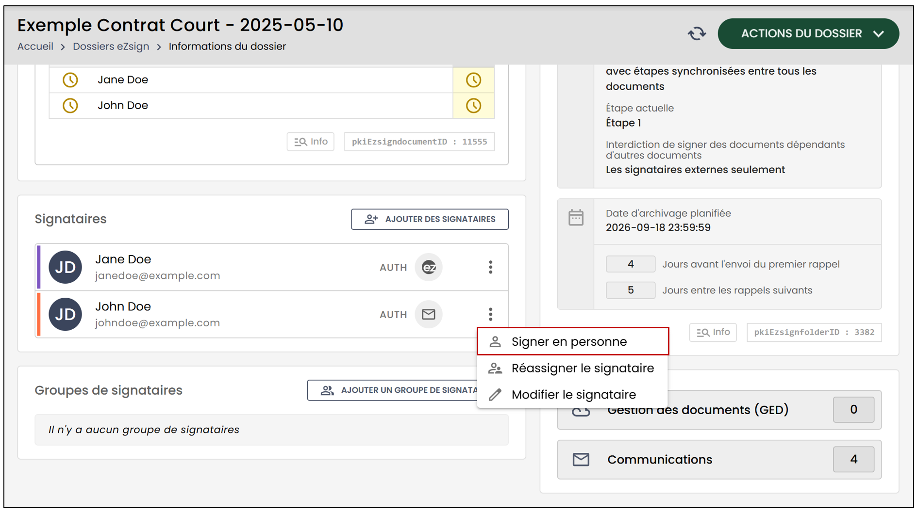
Task: Open Jane Doe's three-dot options menu
Action: (490, 267)
